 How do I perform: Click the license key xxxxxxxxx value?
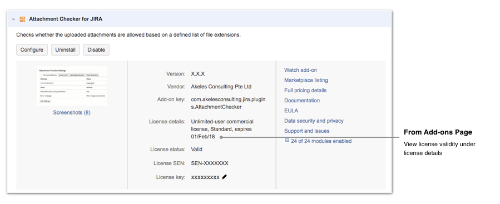[205, 177]
